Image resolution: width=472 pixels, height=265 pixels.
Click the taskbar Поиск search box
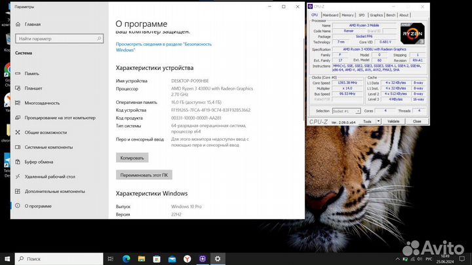pyautogui.click(x=59, y=258)
